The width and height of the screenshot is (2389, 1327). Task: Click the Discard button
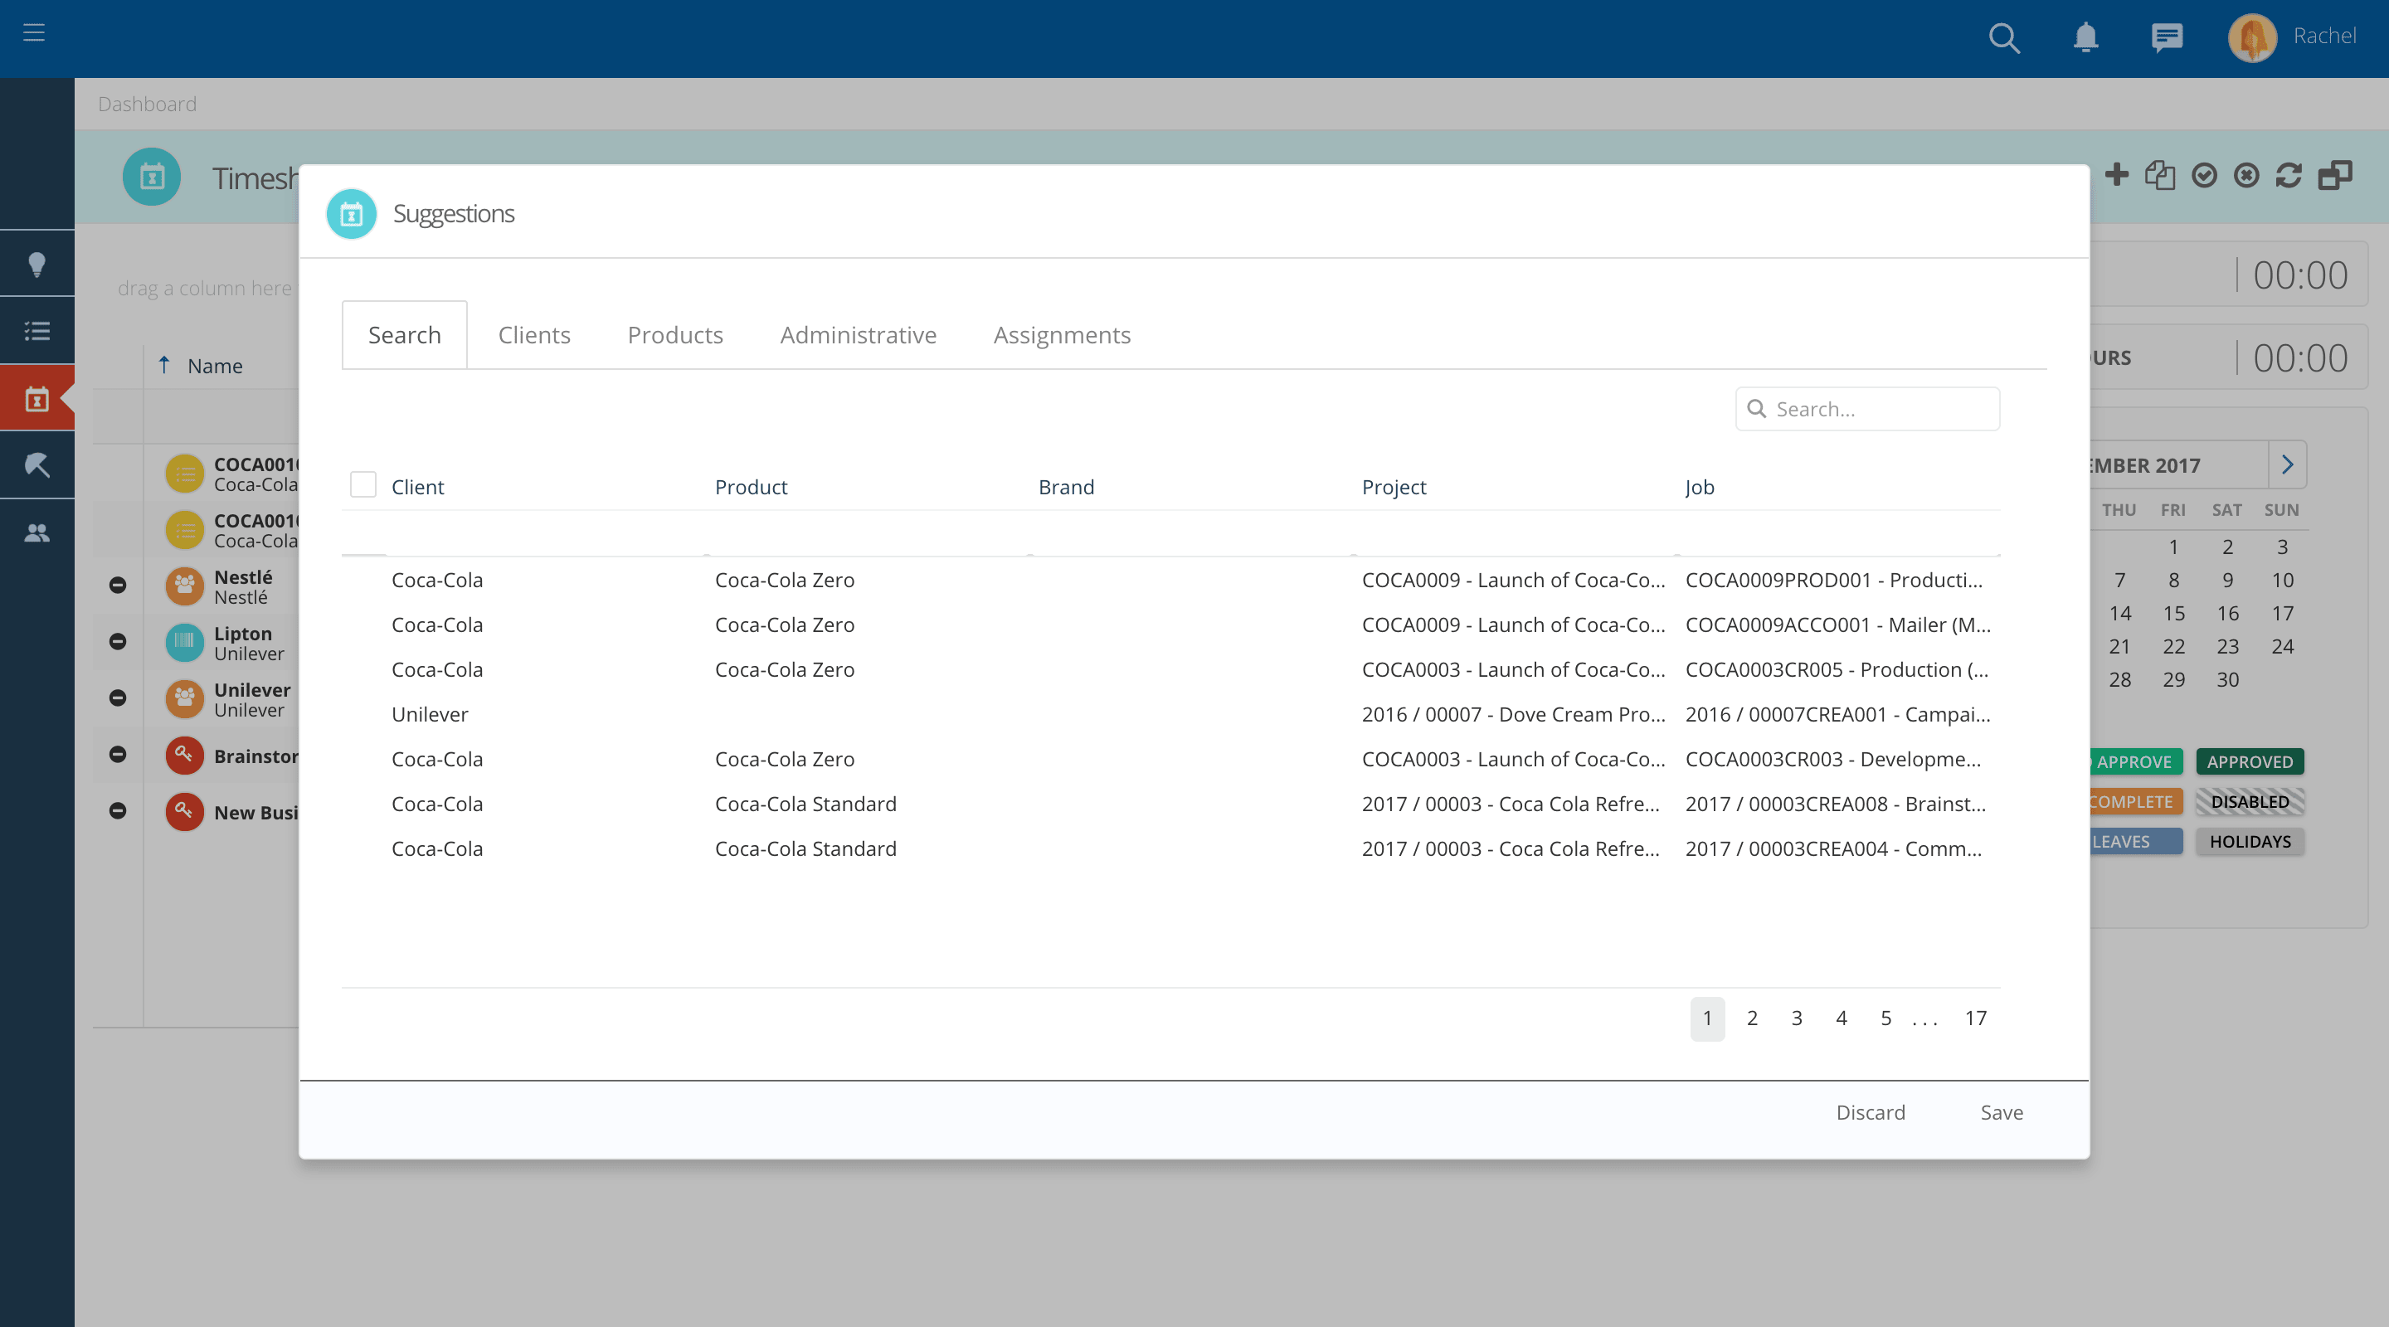click(1871, 1113)
